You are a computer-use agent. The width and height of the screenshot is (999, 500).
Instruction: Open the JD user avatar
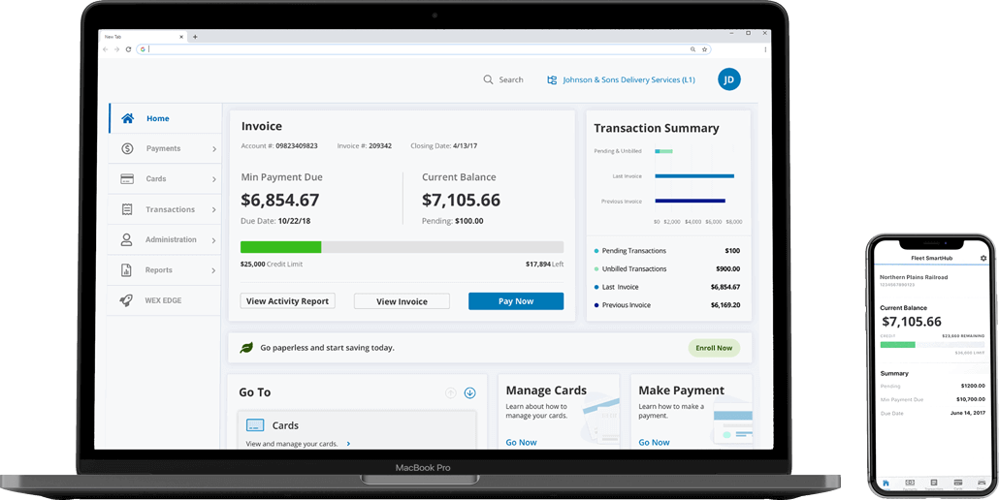click(728, 79)
